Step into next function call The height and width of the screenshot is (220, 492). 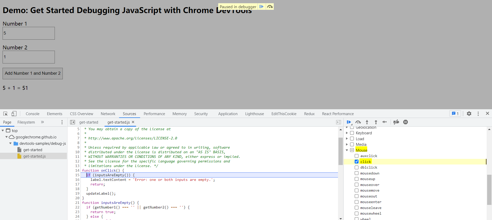(x=367, y=122)
